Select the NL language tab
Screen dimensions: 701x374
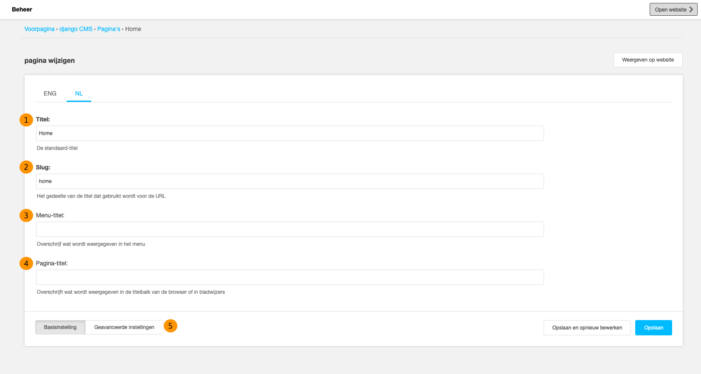(79, 93)
